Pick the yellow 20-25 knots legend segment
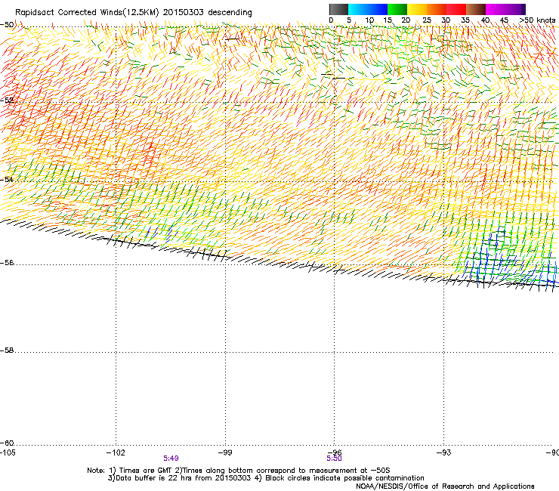559x491 pixels. [417, 9]
